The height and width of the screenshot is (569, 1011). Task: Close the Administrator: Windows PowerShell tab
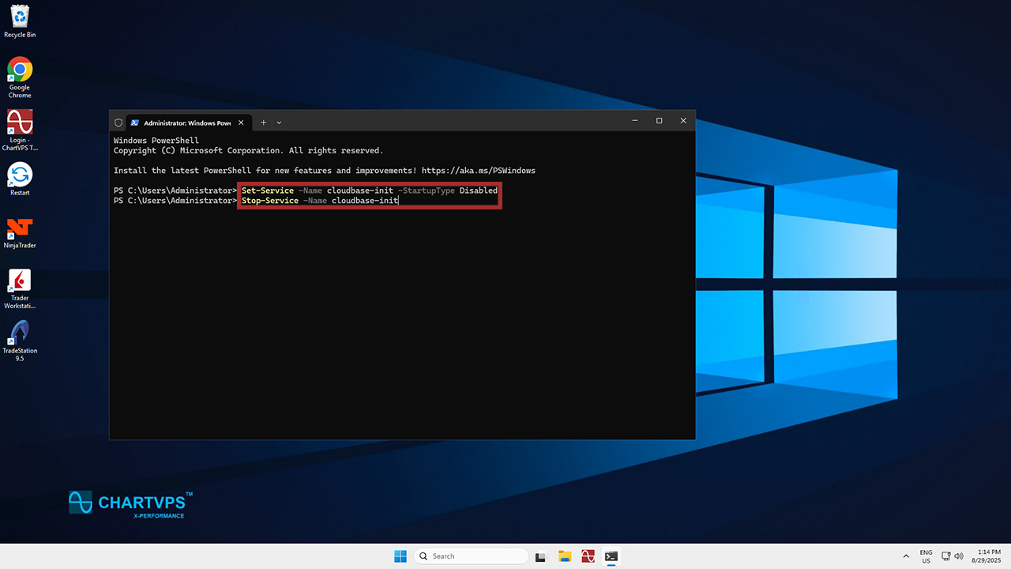(x=242, y=122)
